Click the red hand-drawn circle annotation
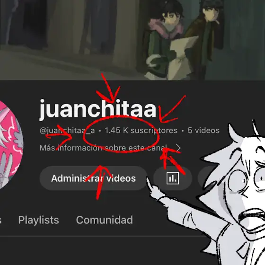The width and height of the screenshot is (265, 265). (121, 134)
